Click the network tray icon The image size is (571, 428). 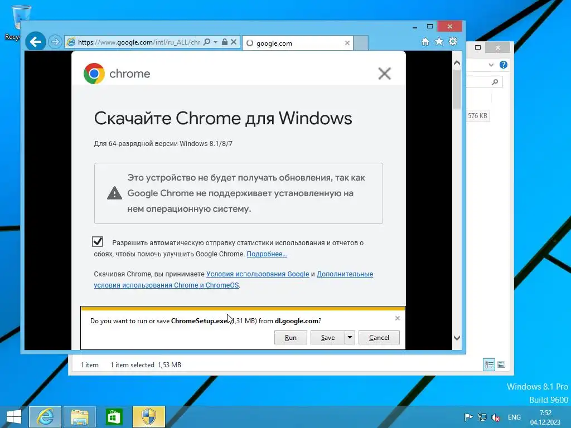482,417
